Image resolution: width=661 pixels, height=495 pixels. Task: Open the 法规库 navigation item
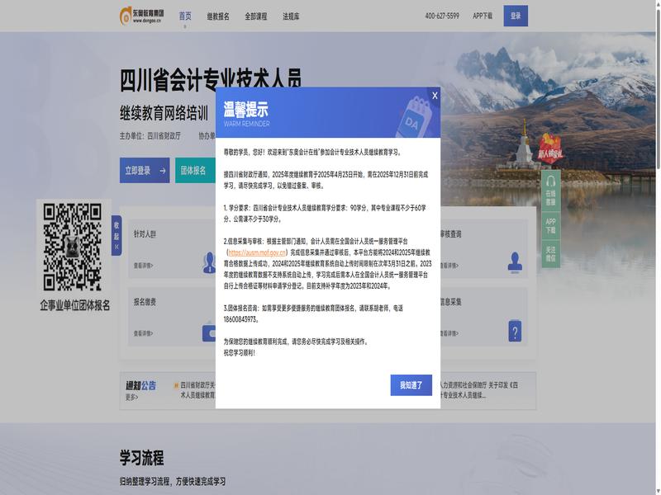pos(291,16)
